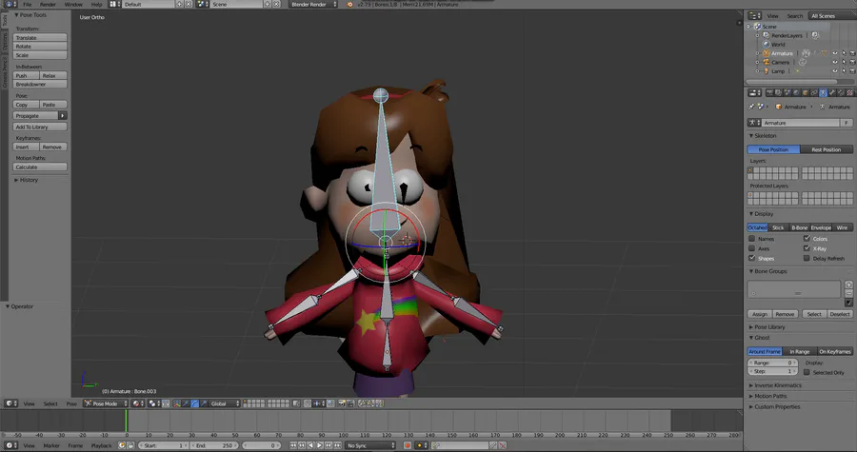This screenshot has width=857, height=452.
Task: Toggle Armature selectability cursor icon
Action: coord(844,53)
